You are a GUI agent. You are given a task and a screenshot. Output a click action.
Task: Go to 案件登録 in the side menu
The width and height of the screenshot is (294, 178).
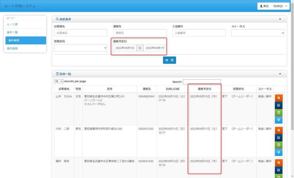click(12, 48)
